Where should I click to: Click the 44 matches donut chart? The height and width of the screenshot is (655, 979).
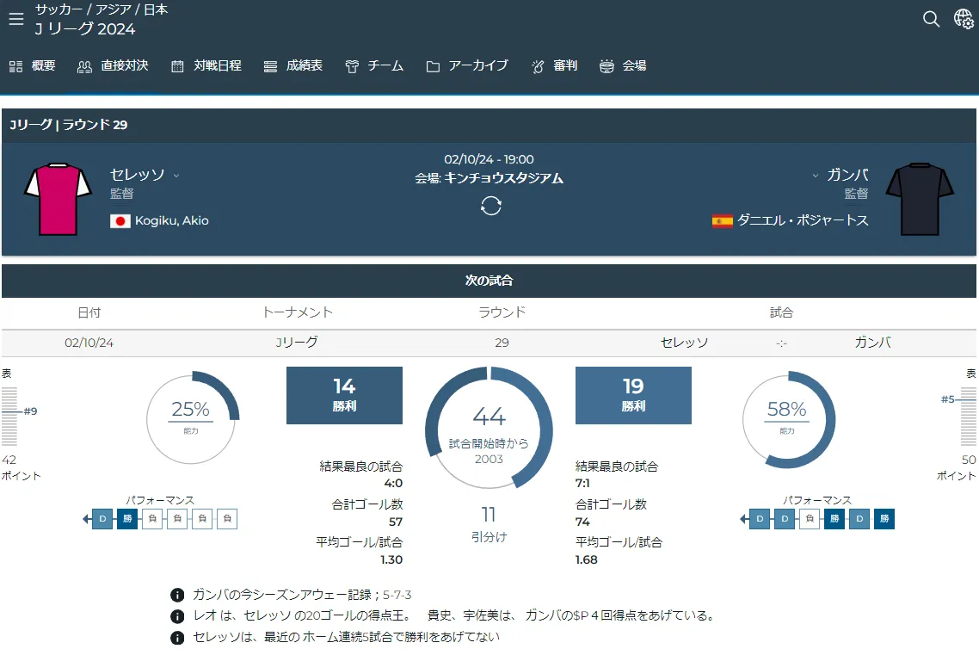coord(489,428)
